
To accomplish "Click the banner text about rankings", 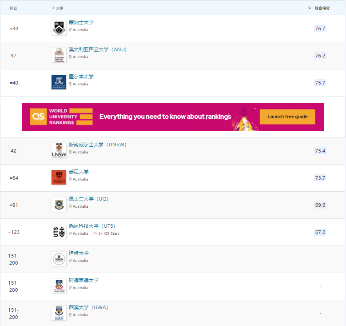I will 165,117.
